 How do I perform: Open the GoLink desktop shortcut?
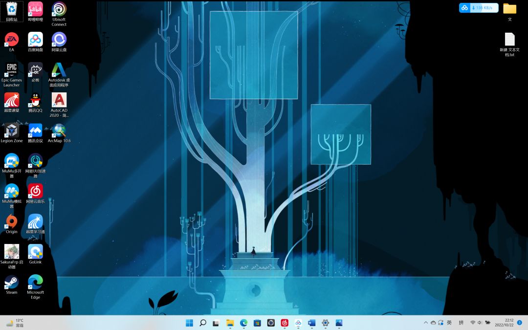(x=35, y=254)
